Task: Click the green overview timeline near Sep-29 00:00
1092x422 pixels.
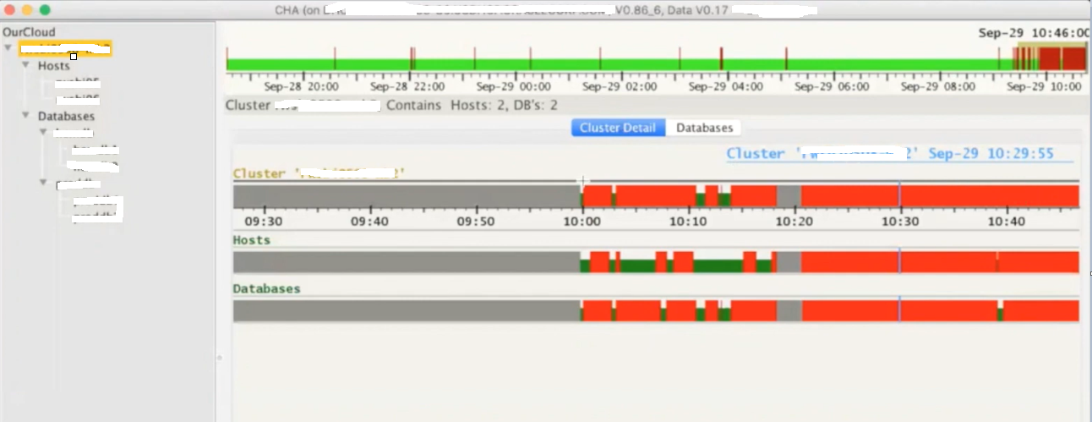Action: click(507, 64)
